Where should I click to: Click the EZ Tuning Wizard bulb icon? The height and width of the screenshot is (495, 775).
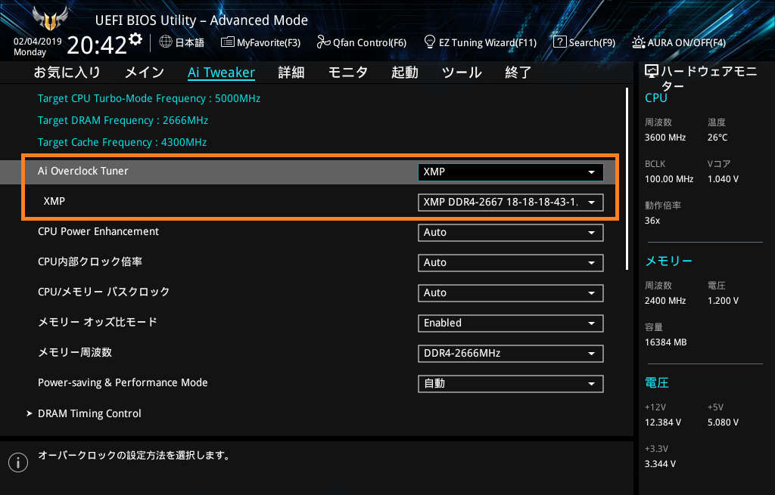click(x=430, y=42)
